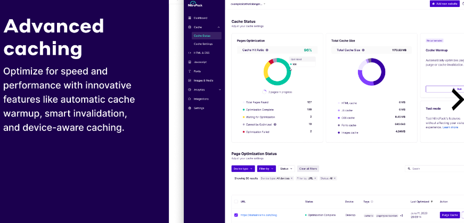464x223 pixels.
Task: Click the Integrations icon in the sidebar
Action: coord(190,98)
